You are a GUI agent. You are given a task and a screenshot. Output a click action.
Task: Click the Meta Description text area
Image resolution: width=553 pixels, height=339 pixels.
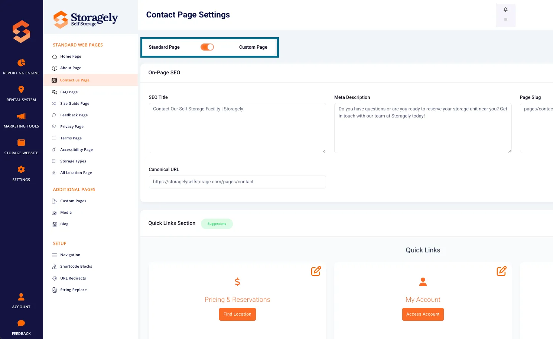tap(423, 128)
